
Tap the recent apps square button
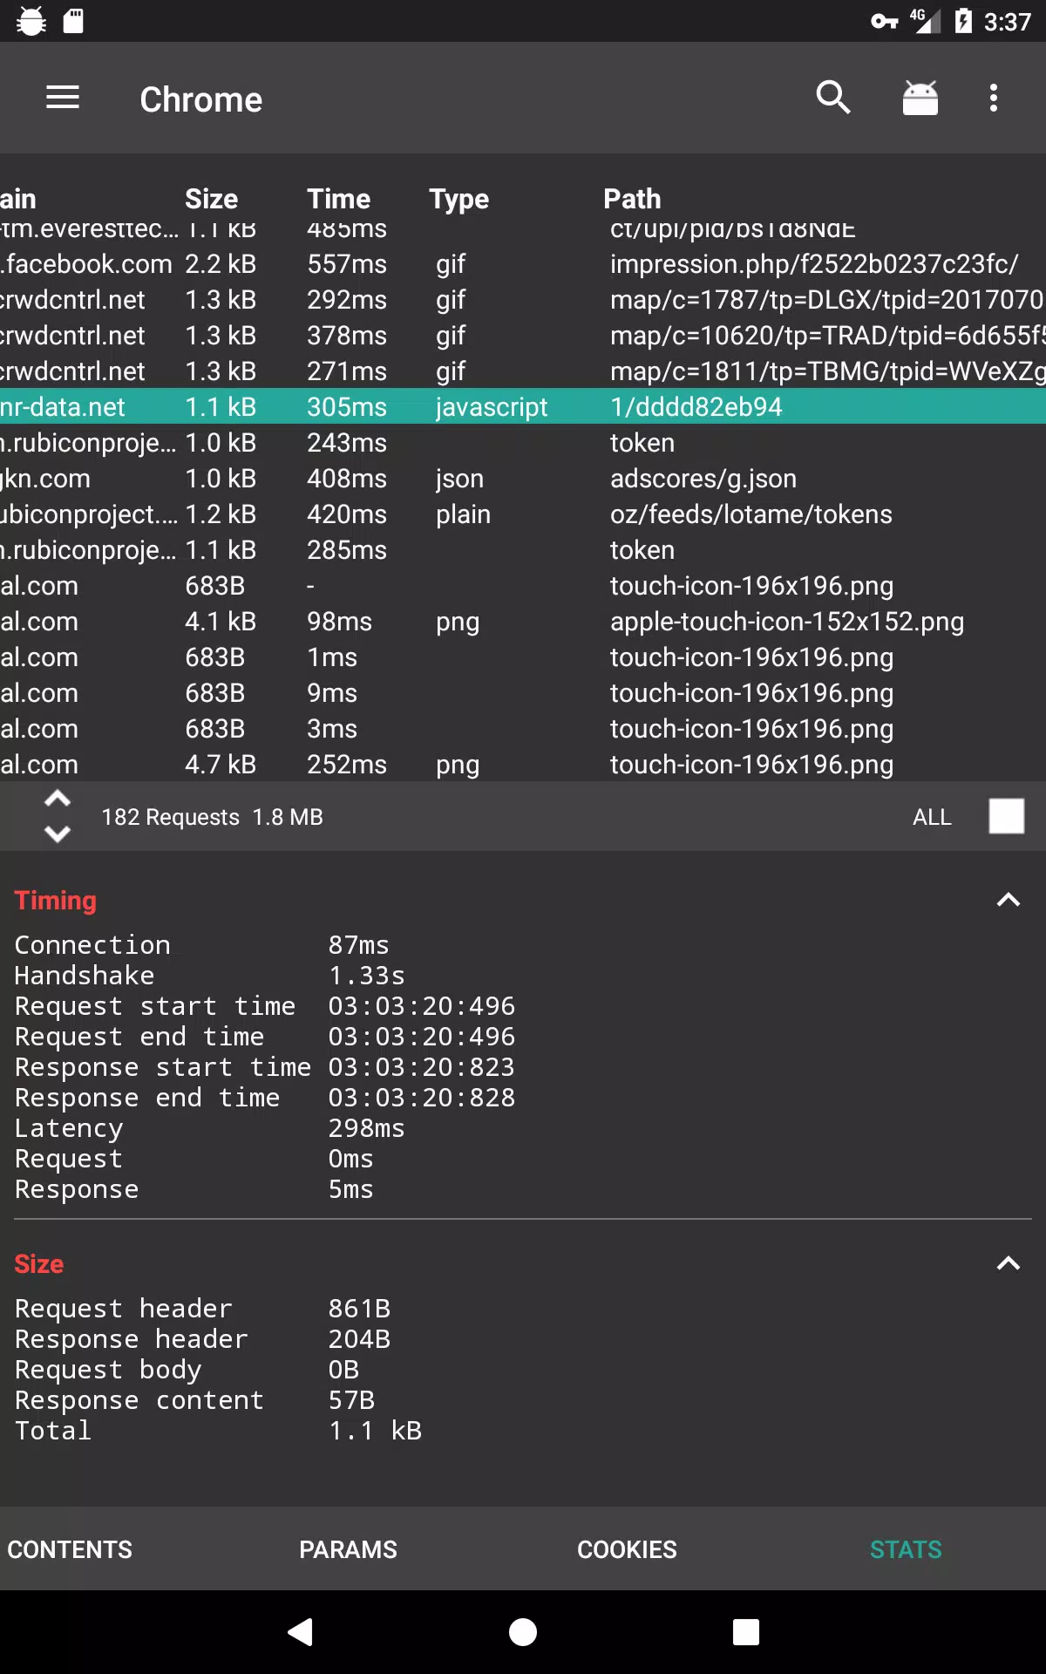[x=746, y=1631]
